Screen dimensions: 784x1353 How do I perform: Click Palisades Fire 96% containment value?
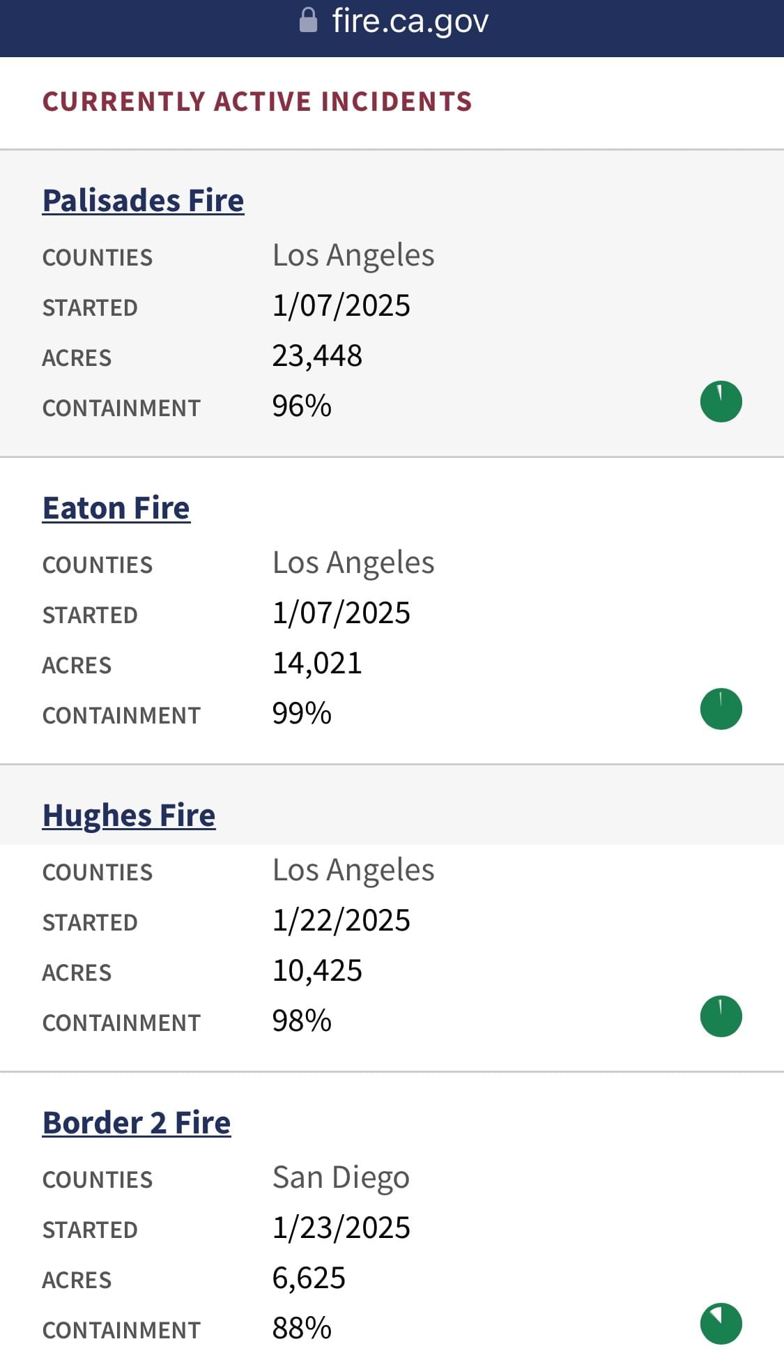click(302, 406)
